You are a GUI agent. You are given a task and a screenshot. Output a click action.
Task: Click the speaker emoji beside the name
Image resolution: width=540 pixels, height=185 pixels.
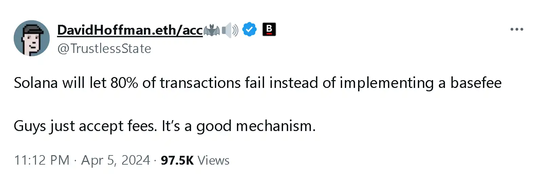pyautogui.click(x=230, y=30)
